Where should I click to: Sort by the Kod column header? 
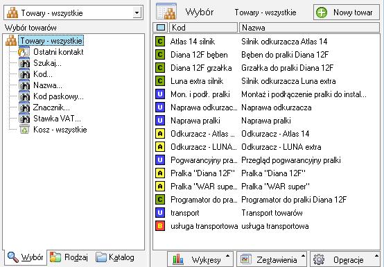point(203,28)
